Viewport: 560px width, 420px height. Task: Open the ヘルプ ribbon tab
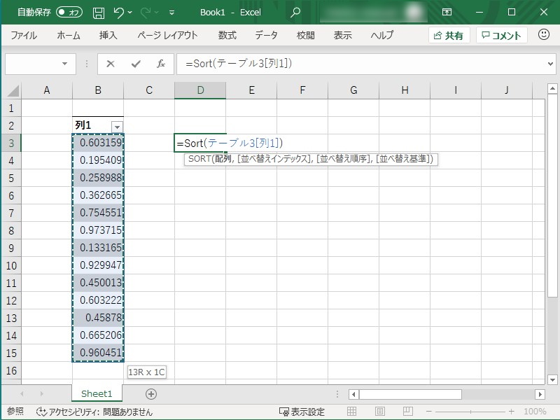coord(381,35)
